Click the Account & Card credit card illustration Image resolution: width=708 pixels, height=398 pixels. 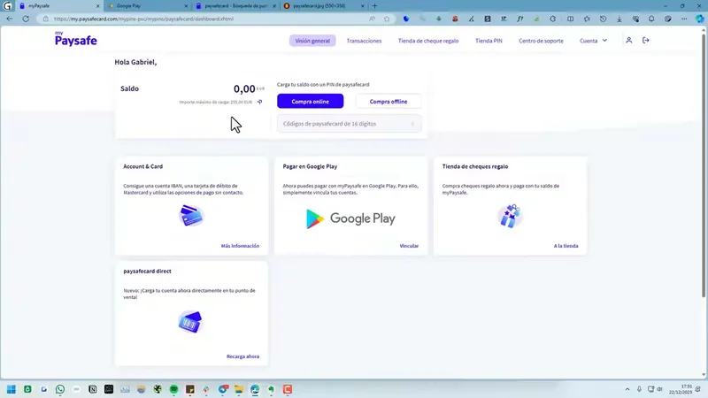(x=191, y=216)
